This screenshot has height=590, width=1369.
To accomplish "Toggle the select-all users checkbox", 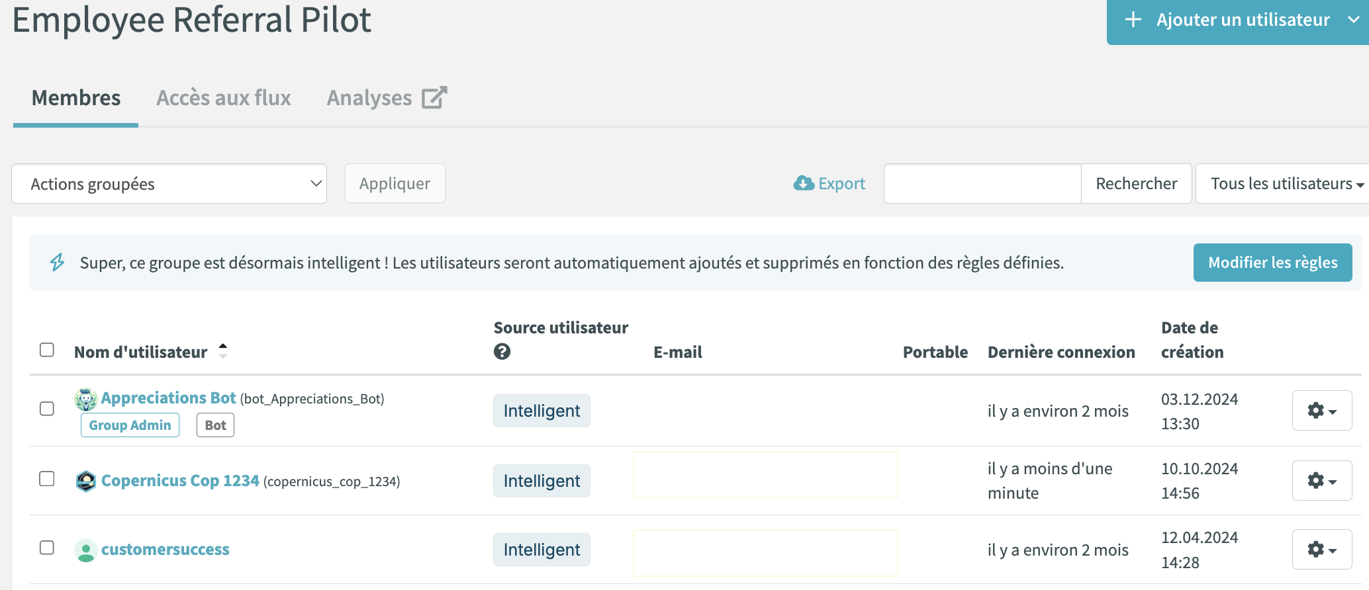I will coord(47,350).
